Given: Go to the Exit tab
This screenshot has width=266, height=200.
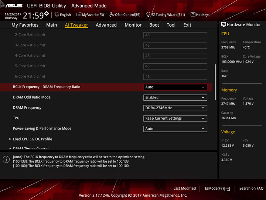Looking at the screenshot, I should coord(187,25).
